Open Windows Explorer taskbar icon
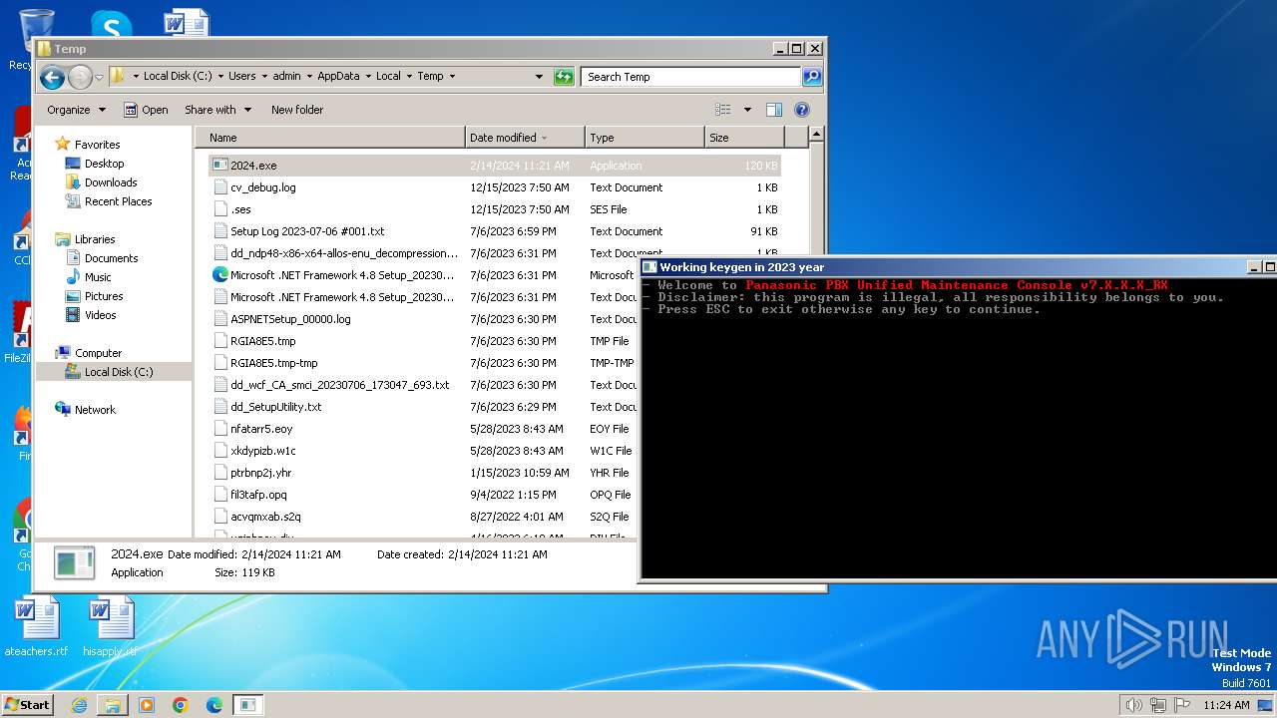Viewport: 1277px width, 718px height. [113, 705]
